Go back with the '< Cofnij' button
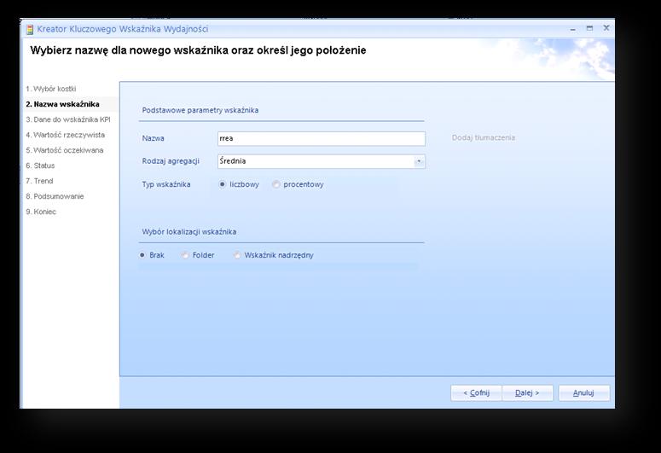This screenshot has height=453, width=661. coord(476,393)
